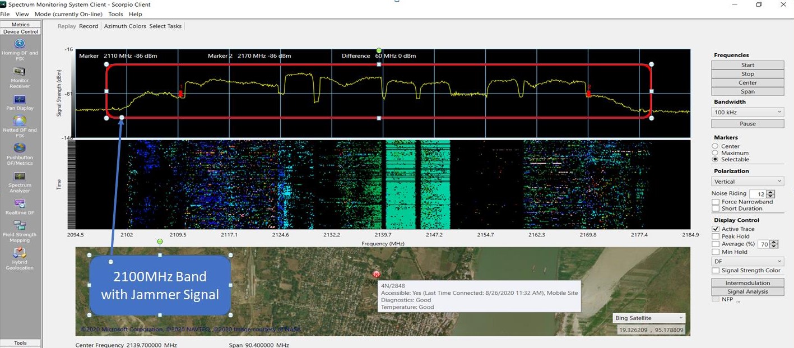Select the Maximum marker radio button
Screen dimensions: 794x348
click(x=715, y=153)
